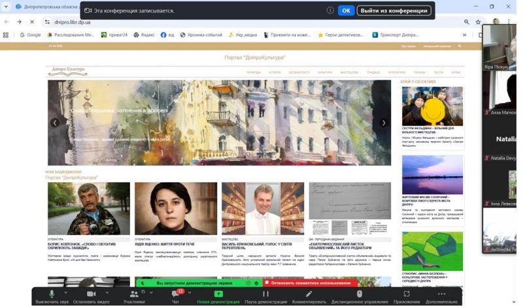Stop video with camera icon
The image size is (523, 306).
click(90, 295)
